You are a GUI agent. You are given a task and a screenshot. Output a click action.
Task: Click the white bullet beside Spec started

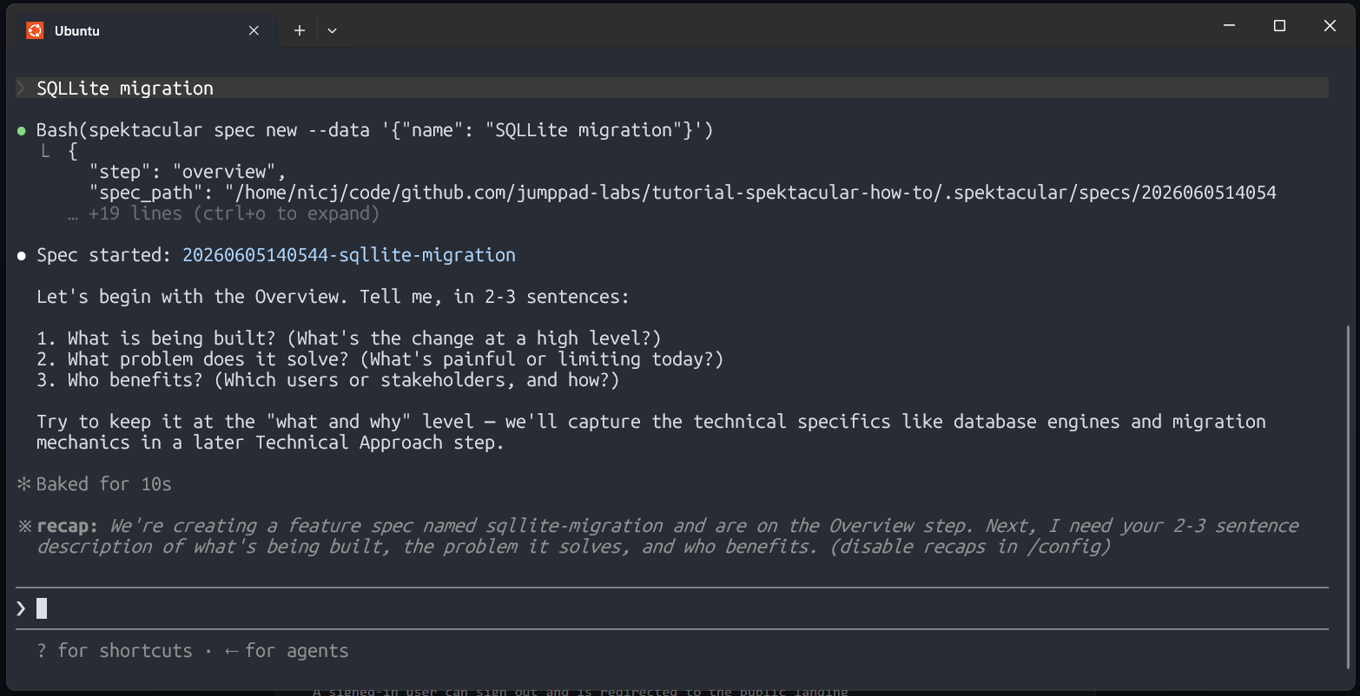click(x=22, y=256)
